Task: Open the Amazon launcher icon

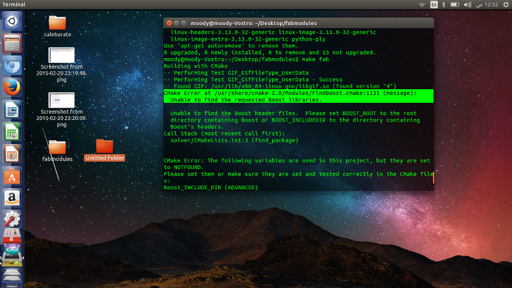Action: (x=12, y=198)
